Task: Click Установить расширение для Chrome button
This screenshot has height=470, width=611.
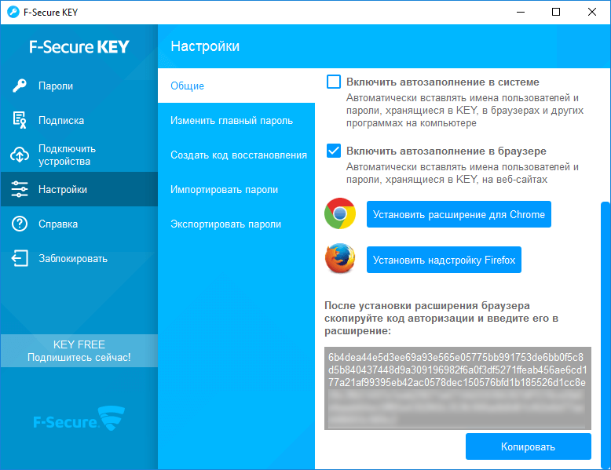Action: pos(459,214)
